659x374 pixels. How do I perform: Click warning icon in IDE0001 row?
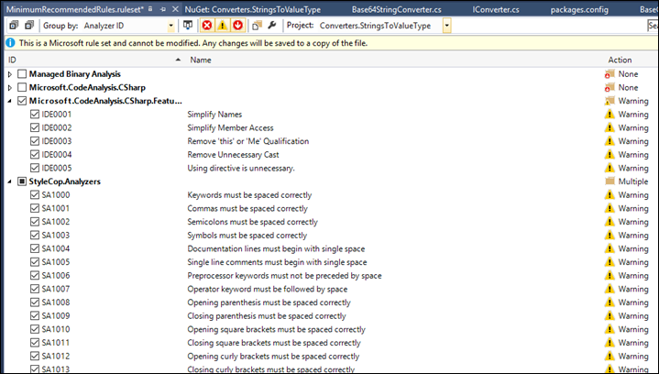(x=610, y=115)
